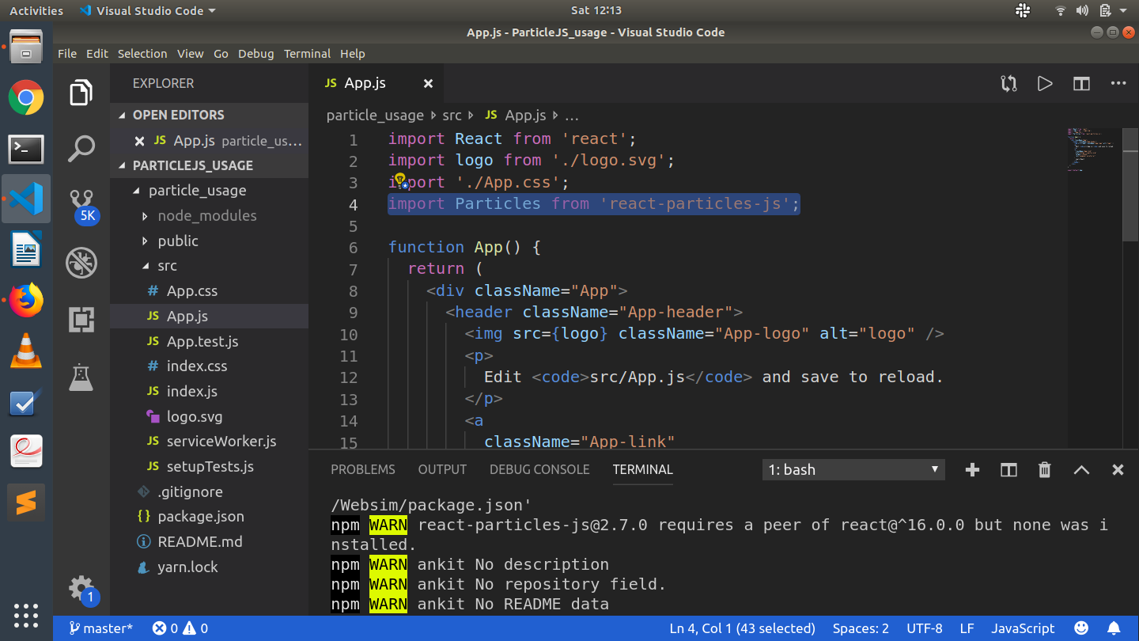This screenshot has width=1139, height=641.
Task: Click the master branch status button
Action: 100,628
